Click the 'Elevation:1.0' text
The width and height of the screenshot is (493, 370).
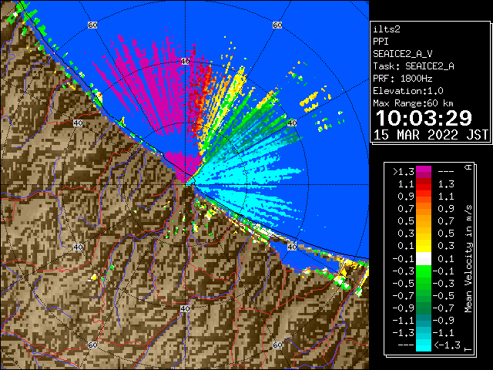coord(408,91)
